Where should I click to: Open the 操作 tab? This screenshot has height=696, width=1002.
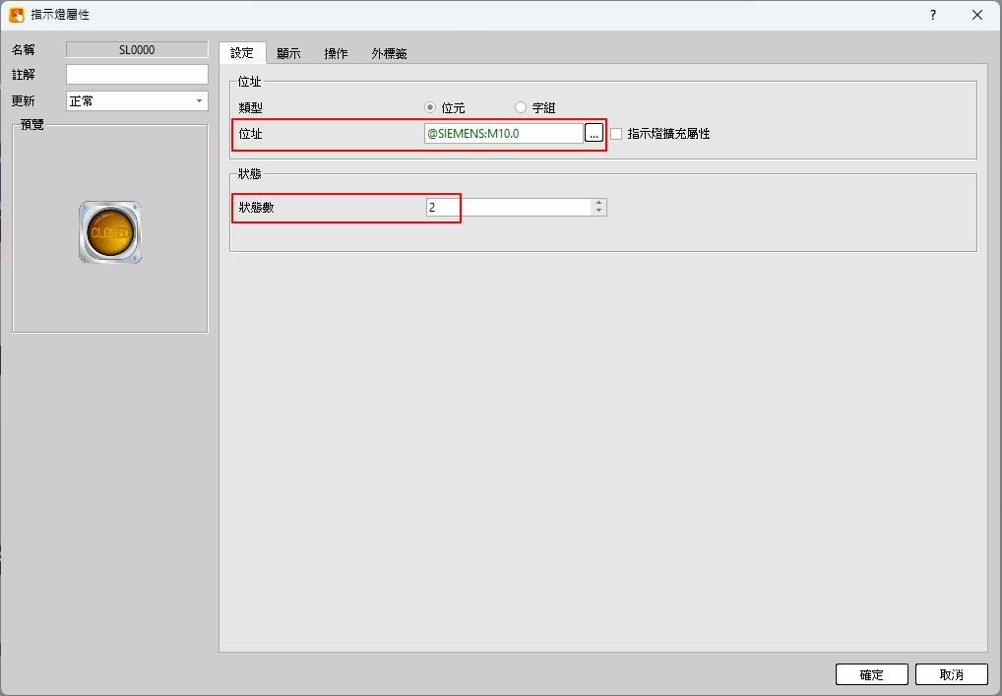tap(336, 54)
